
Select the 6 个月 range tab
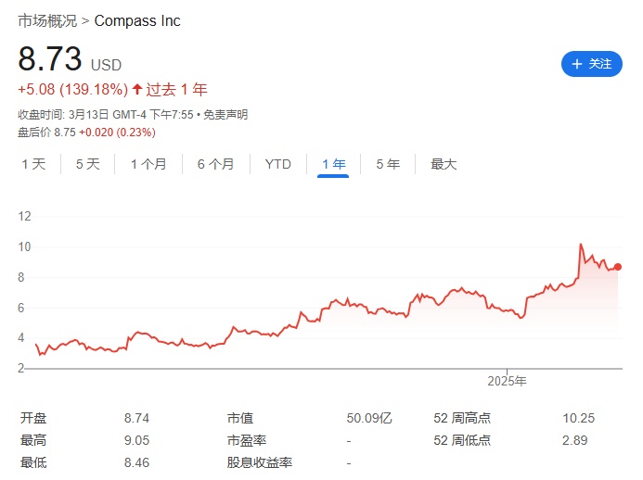[215, 164]
